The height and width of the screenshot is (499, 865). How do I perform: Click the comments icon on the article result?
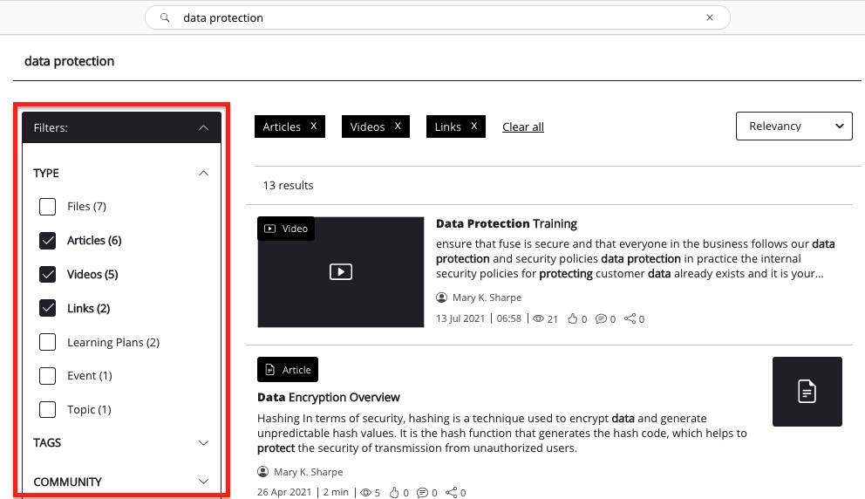click(424, 493)
